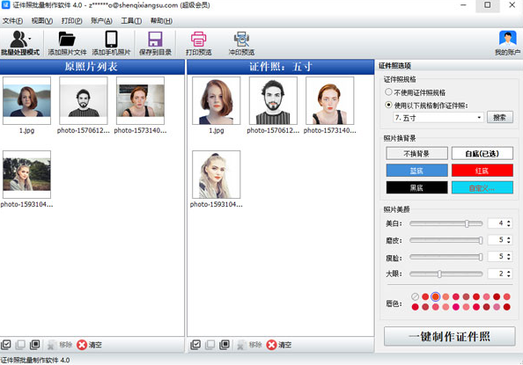The width and height of the screenshot is (523, 365).
Task: Select original thumbnail 1.jpg
Action: (x=26, y=100)
